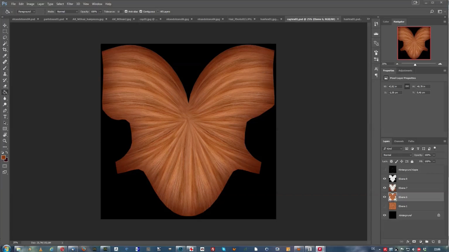This screenshot has width=449, height=252.
Task: Select the Lasso tool
Action: click(x=5, y=37)
